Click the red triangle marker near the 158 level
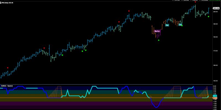 (x=8, y=68)
